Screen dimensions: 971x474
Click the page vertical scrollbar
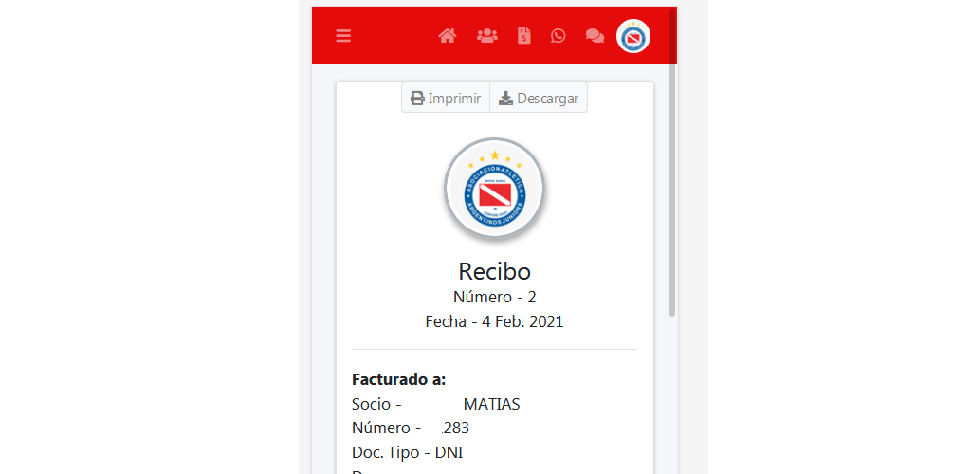point(672,163)
